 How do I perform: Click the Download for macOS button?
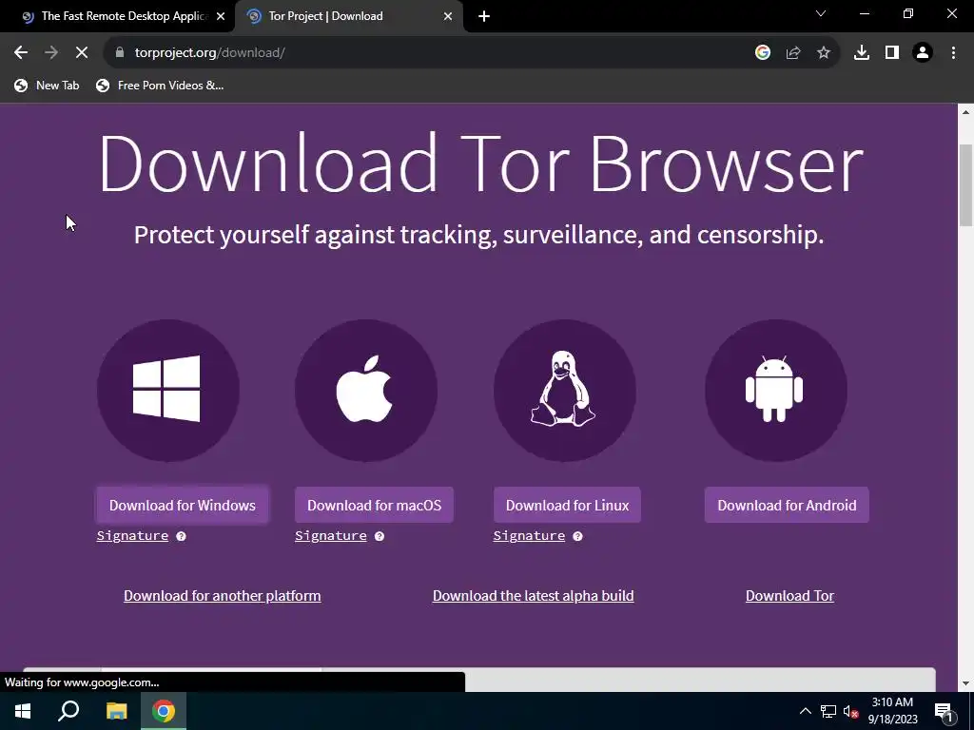point(374,506)
